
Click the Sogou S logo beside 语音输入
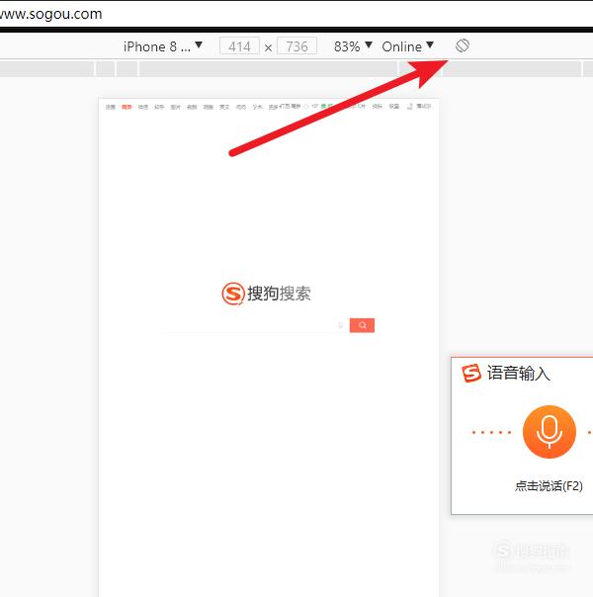(471, 374)
